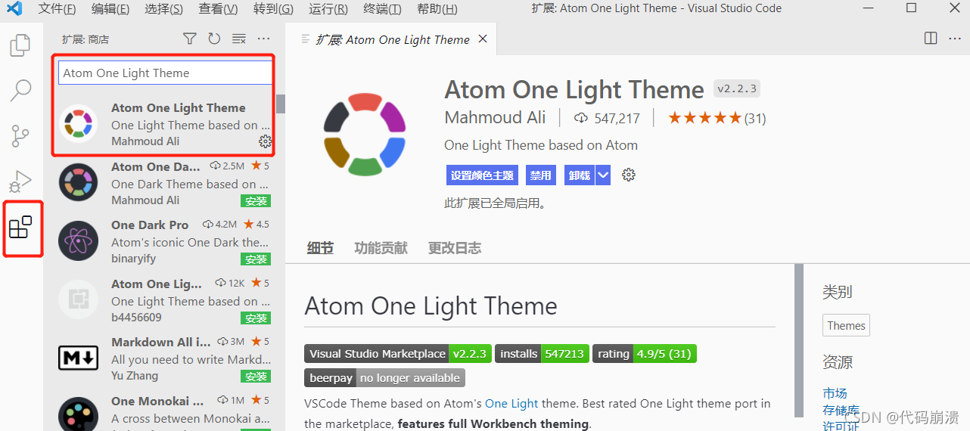This screenshot has width=970, height=431.
Task: Open the 运行(R) menu
Action: tap(328, 9)
